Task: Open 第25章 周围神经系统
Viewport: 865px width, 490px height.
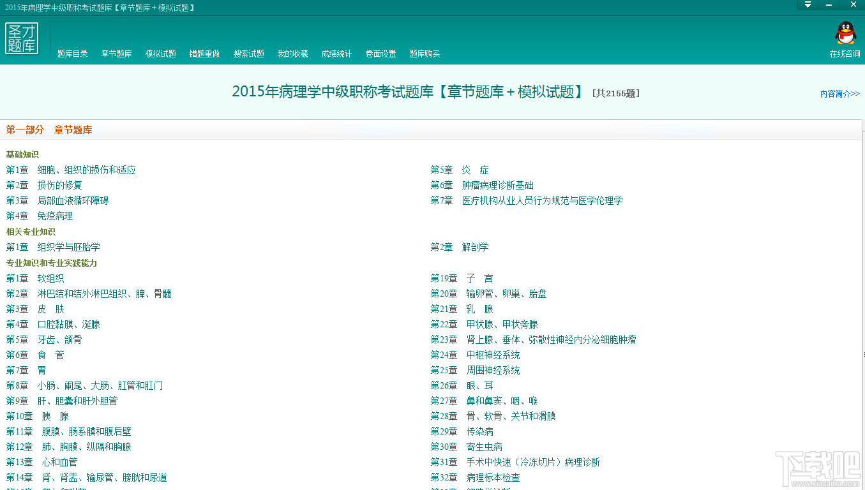Action: coord(476,370)
